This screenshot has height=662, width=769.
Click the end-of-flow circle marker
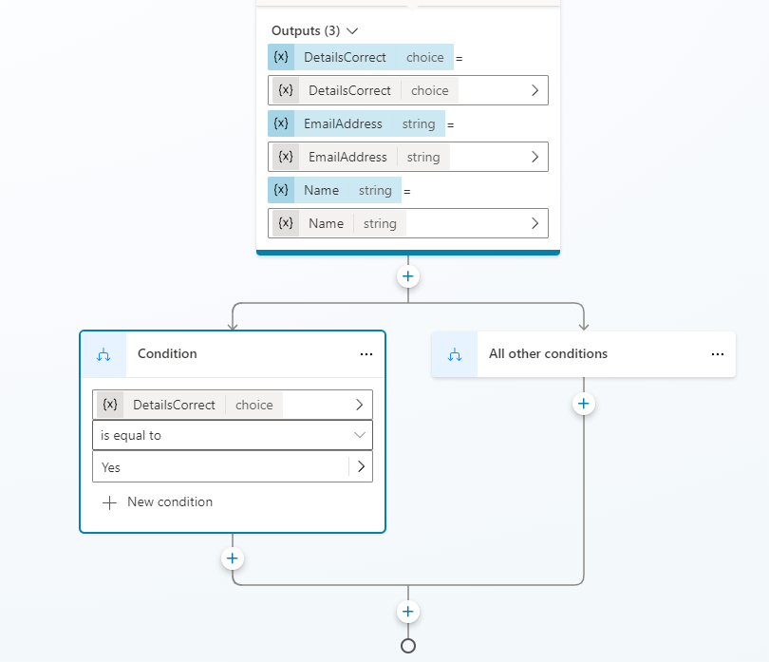tap(408, 646)
